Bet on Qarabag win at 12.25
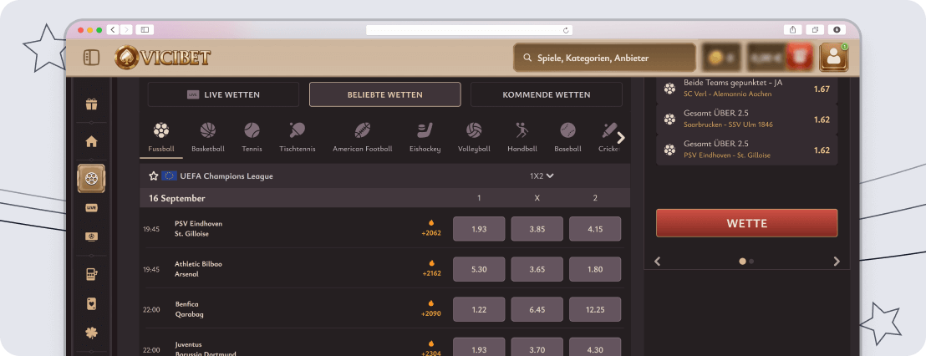 pyautogui.click(x=595, y=309)
